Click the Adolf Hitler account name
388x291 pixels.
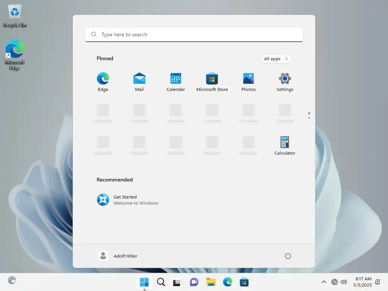coord(125,256)
